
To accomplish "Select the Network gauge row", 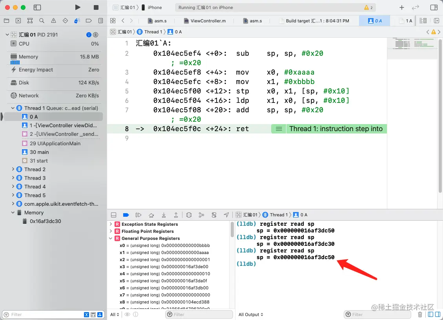I will (x=54, y=95).
